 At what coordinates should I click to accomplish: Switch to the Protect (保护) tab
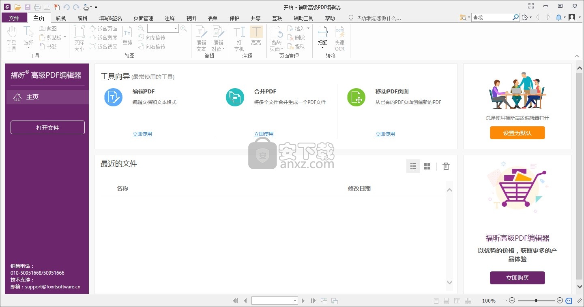tap(234, 18)
